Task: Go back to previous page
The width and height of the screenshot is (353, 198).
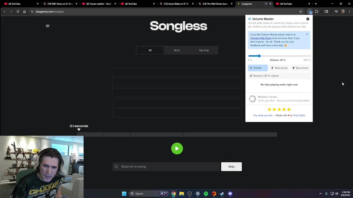Action: tap(4, 12)
